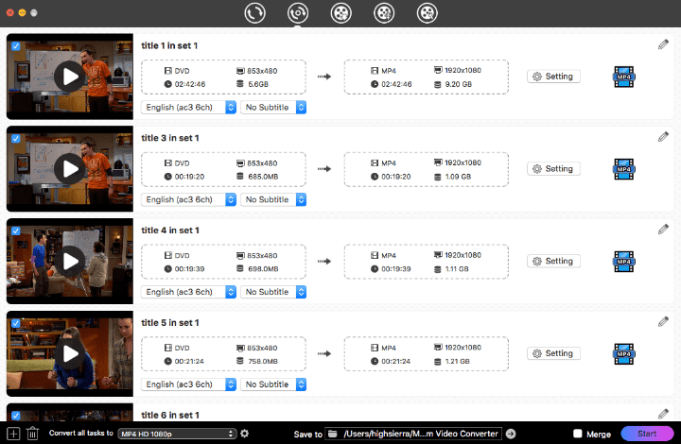Open subtitle dropdown for title 3
Image resolution: width=681 pixels, height=444 pixels.
(x=273, y=199)
